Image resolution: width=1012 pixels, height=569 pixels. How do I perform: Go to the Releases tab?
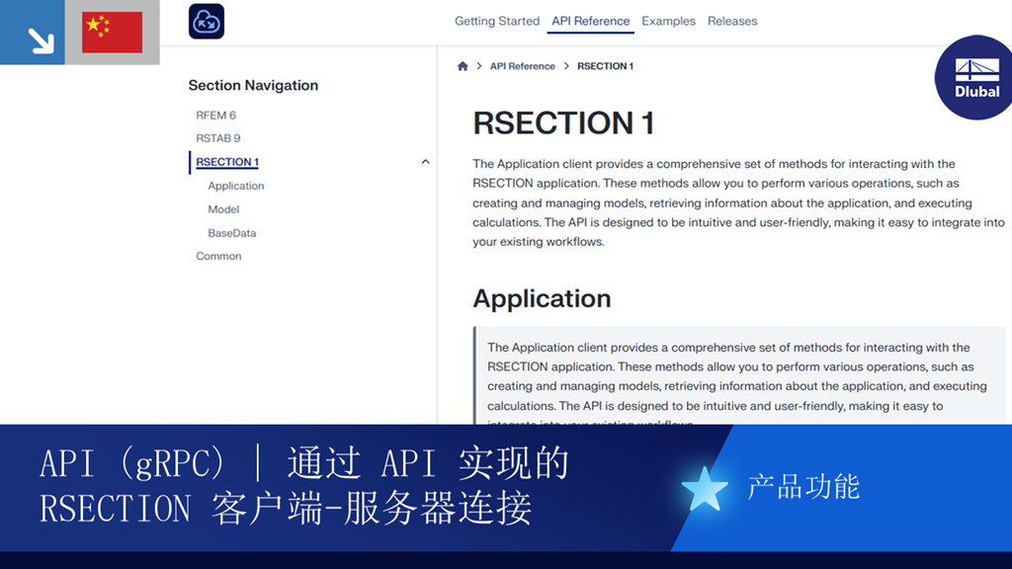coord(732,21)
